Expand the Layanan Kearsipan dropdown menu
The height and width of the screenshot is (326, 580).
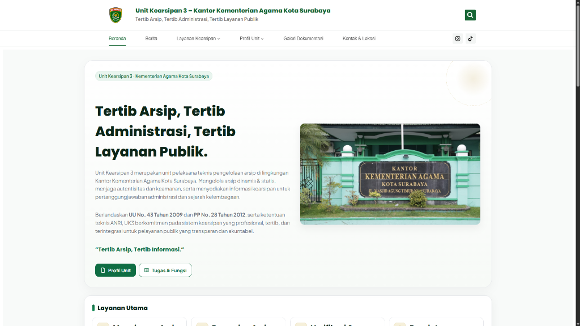click(198, 39)
